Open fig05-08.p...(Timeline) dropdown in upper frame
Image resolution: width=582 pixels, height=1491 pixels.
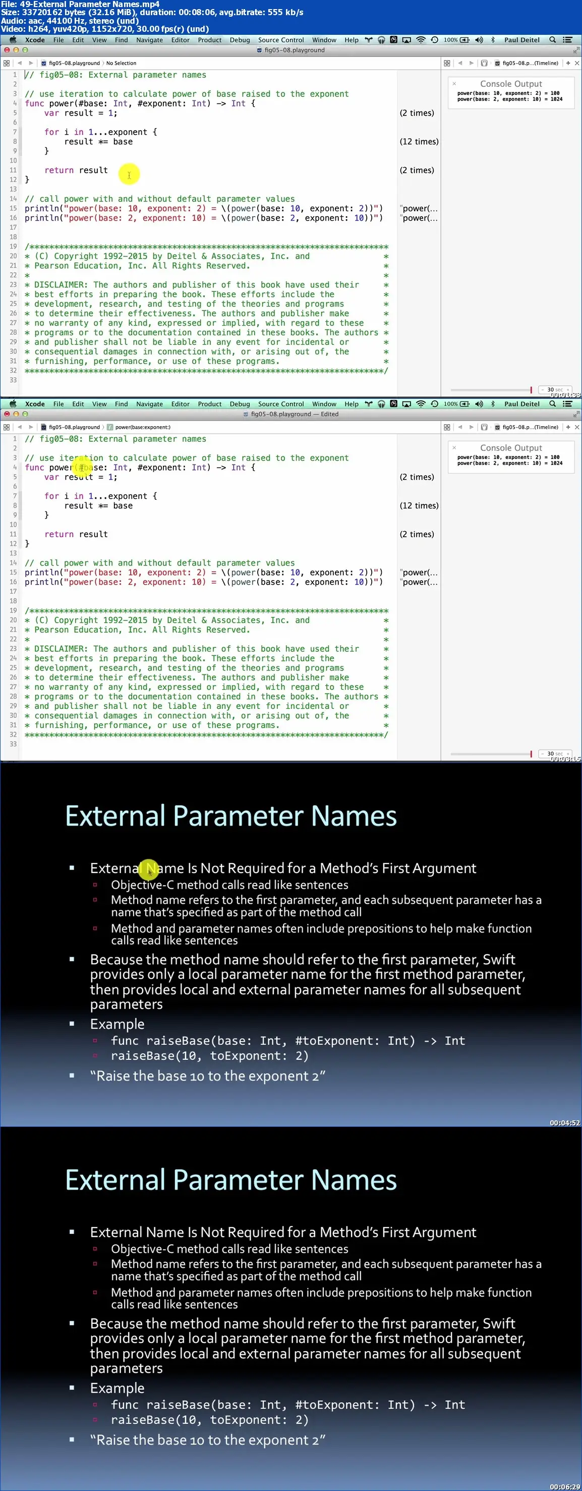click(x=526, y=63)
